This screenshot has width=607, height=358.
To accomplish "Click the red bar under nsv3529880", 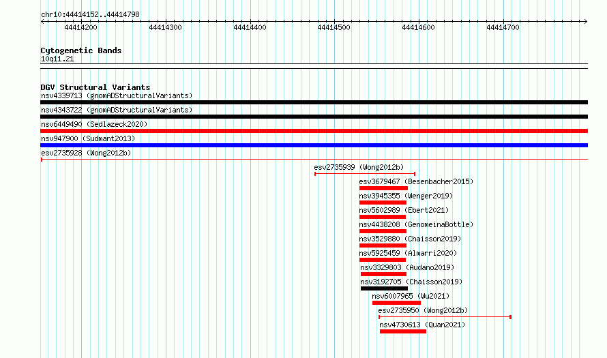I will click(383, 245).
